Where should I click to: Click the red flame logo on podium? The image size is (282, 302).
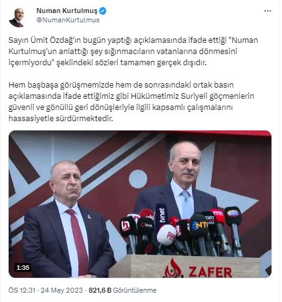pos(174,268)
